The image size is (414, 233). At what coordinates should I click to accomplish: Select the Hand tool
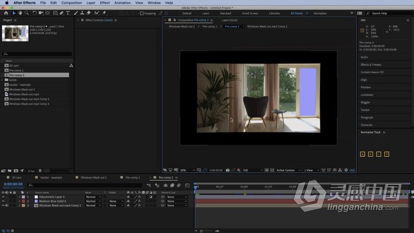pos(20,13)
